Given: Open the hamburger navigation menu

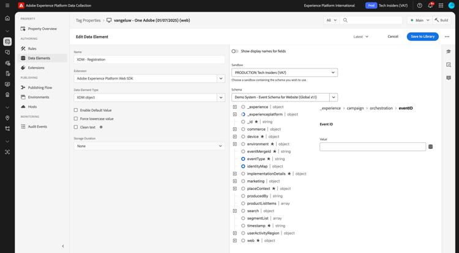Looking at the screenshot, I should point(7,5).
